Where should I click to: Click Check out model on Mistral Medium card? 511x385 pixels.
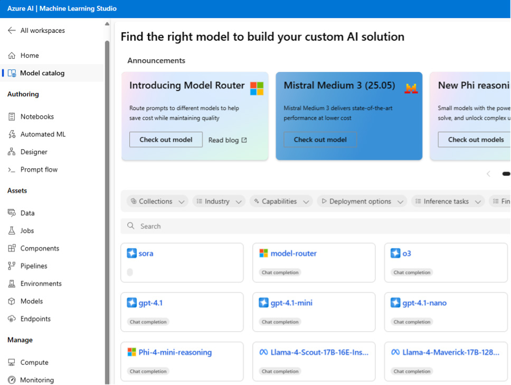point(320,140)
